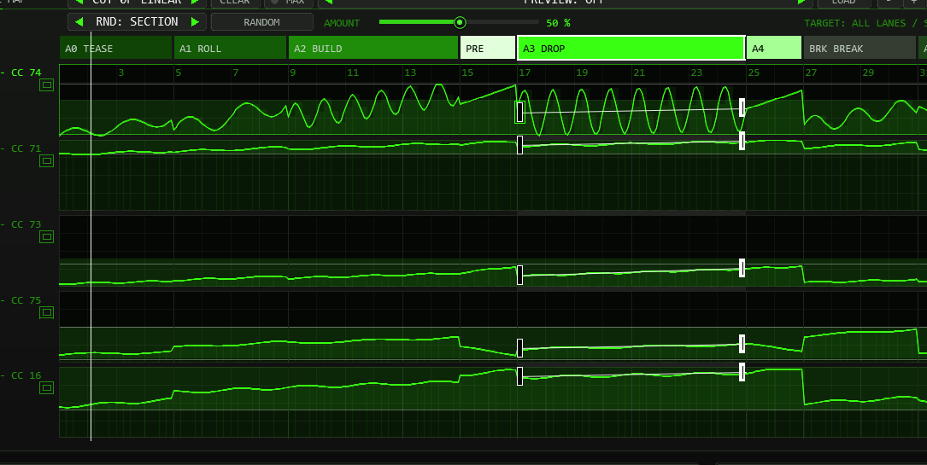Select the A3 DROP section

click(631, 49)
